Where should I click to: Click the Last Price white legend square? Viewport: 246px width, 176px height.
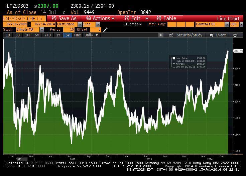pyautogui.click(x=174, y=58)
